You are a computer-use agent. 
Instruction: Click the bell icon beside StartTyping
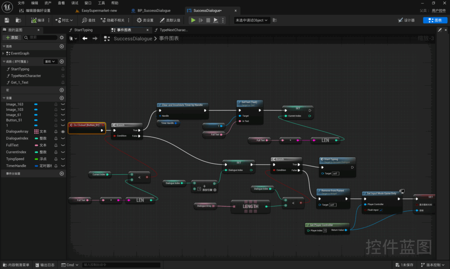click(x=63, y=69)
